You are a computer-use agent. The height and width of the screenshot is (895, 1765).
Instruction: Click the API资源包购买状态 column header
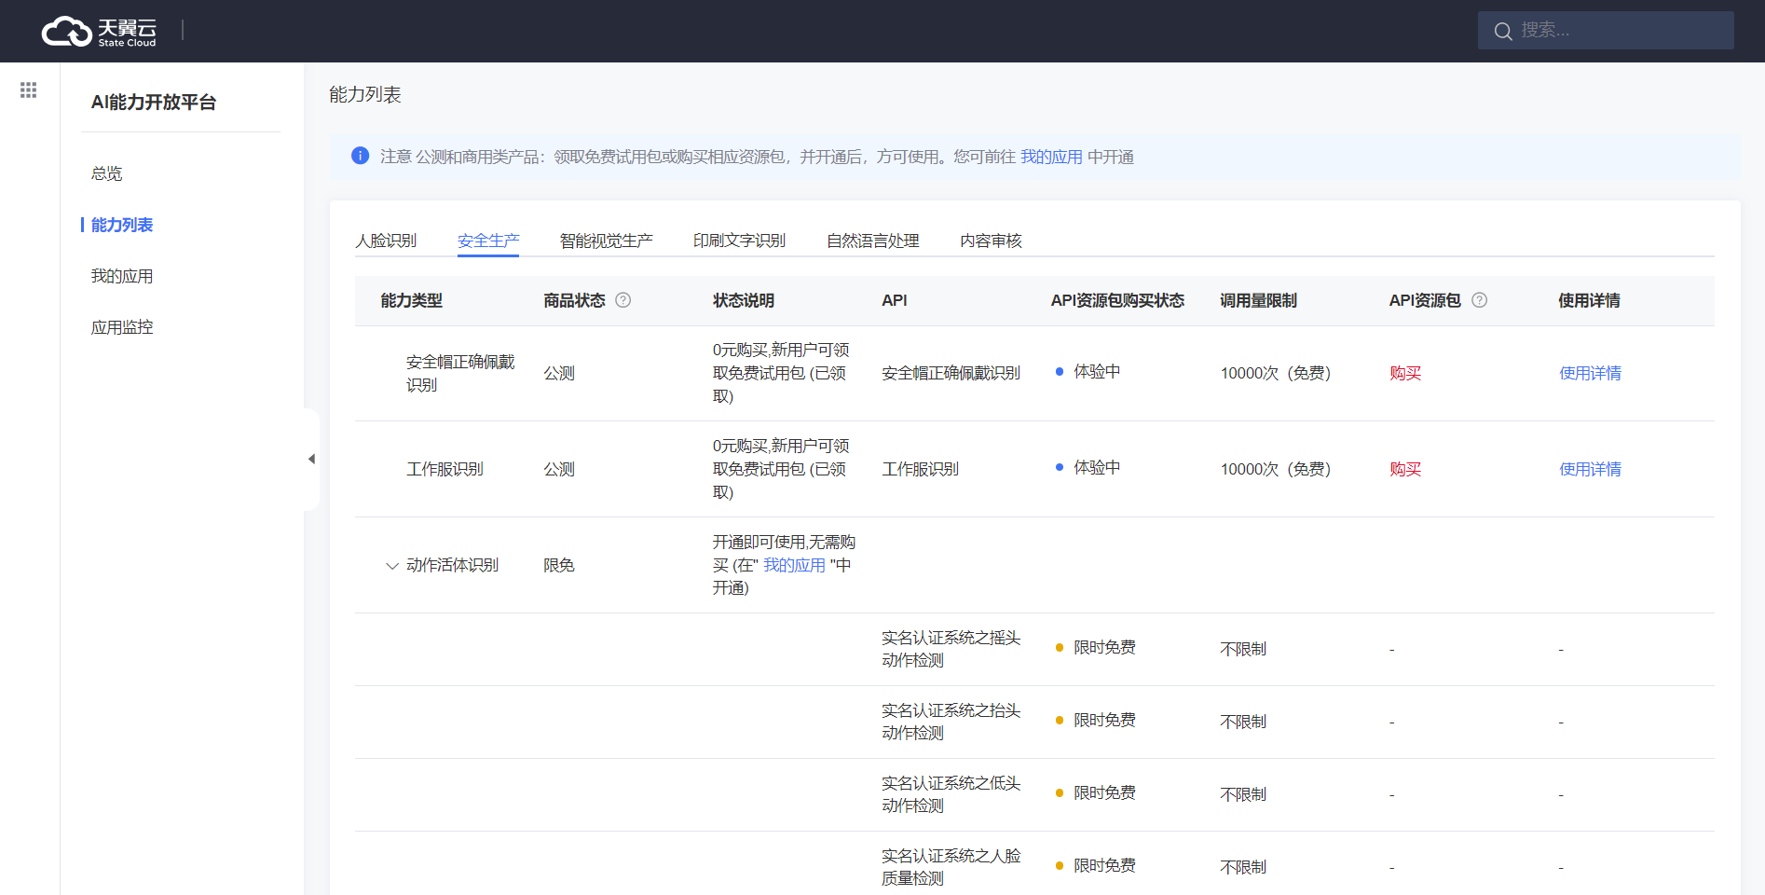(x=1117, y=300)
